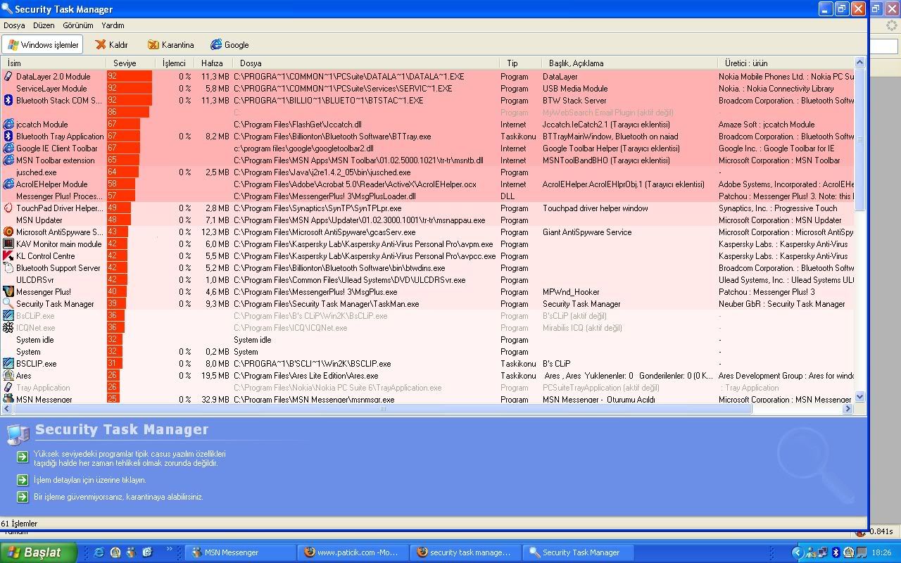The height and width of the screenshot is (563, 901).
Task: Open the Başlat start button
Action: [x=38, y=552]
